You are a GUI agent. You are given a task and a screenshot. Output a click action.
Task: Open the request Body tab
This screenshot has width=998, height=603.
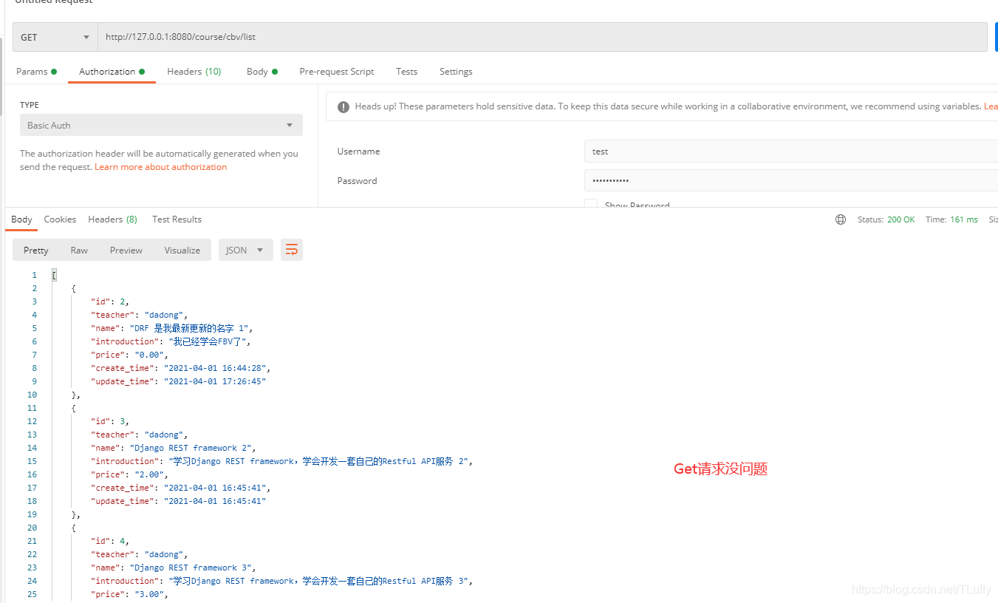pos(262,72)
